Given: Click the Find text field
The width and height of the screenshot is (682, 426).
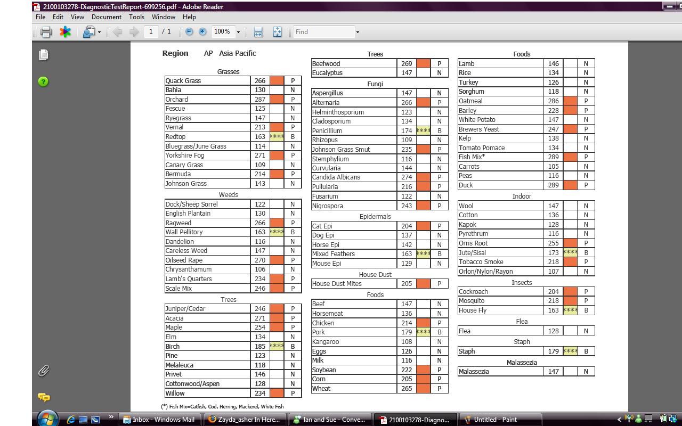Looking at the screenshot, I should pos(323,32).
